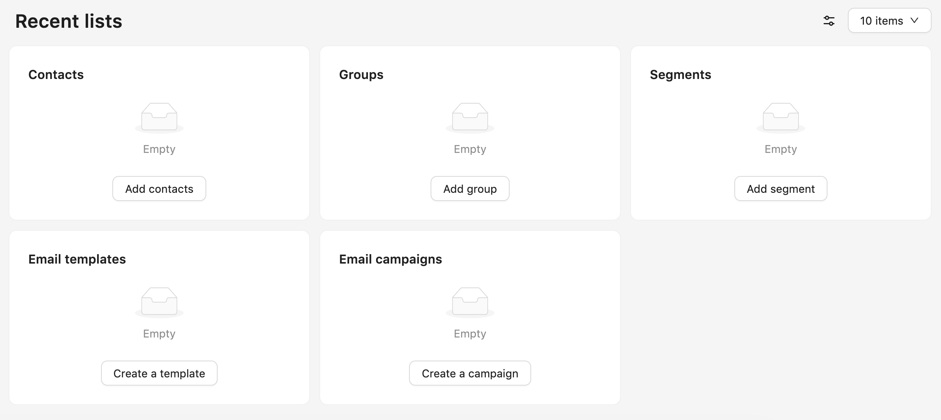The width and height of the screenshot is (941, 420).
Task: Click Create a campaign button
Action: [x=470, y=373]
